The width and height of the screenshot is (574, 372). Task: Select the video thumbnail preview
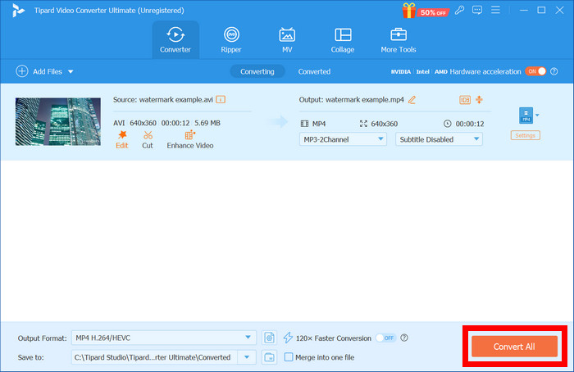(x=58, y=121)
